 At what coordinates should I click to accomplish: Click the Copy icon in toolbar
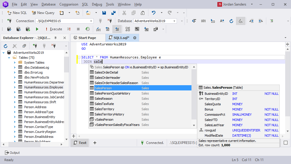(x=134, y=13)
